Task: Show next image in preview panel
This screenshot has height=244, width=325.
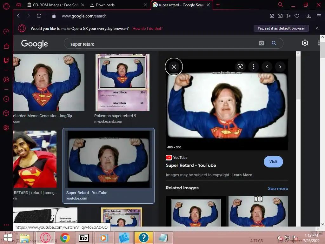Action: coord(280,67)
